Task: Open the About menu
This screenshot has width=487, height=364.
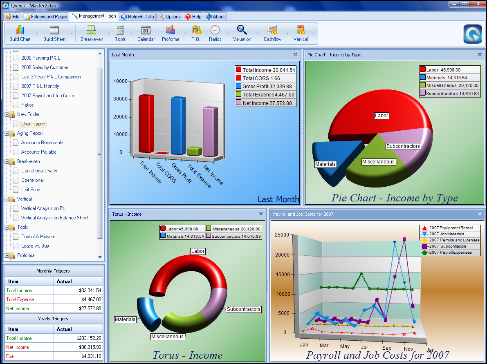Action: click(215, 17)
